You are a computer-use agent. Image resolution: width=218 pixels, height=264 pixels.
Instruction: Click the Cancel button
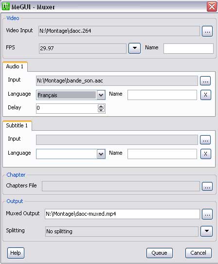(x=198, y=253)
